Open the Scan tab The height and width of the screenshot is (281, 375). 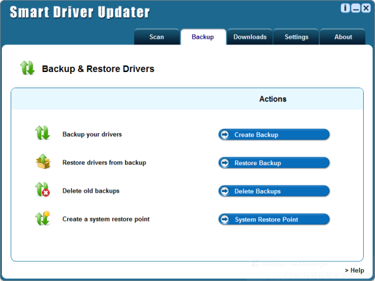(157, 37)
